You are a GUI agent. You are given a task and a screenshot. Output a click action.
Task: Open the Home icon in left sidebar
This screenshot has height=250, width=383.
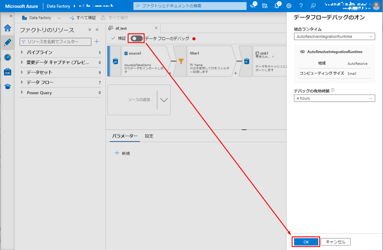click(7, 28)
